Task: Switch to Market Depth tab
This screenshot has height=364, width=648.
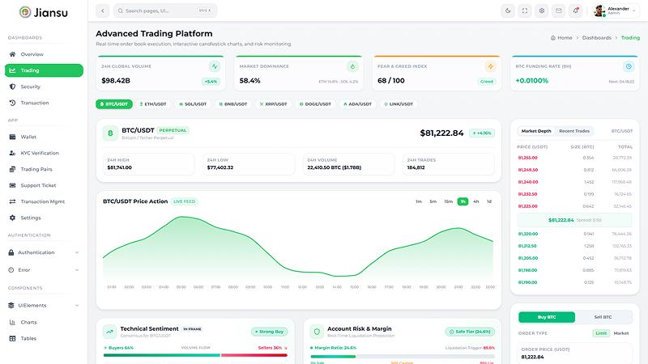Action: (536, 131)
